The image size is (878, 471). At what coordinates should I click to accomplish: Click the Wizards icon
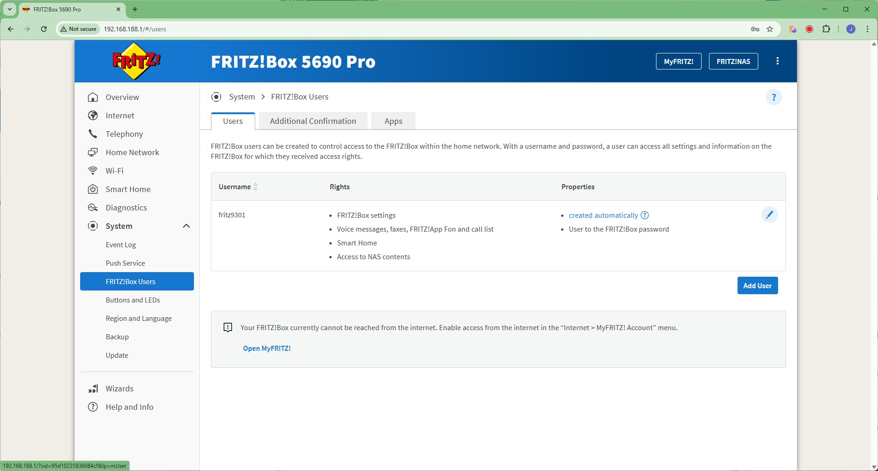(93, 389)
